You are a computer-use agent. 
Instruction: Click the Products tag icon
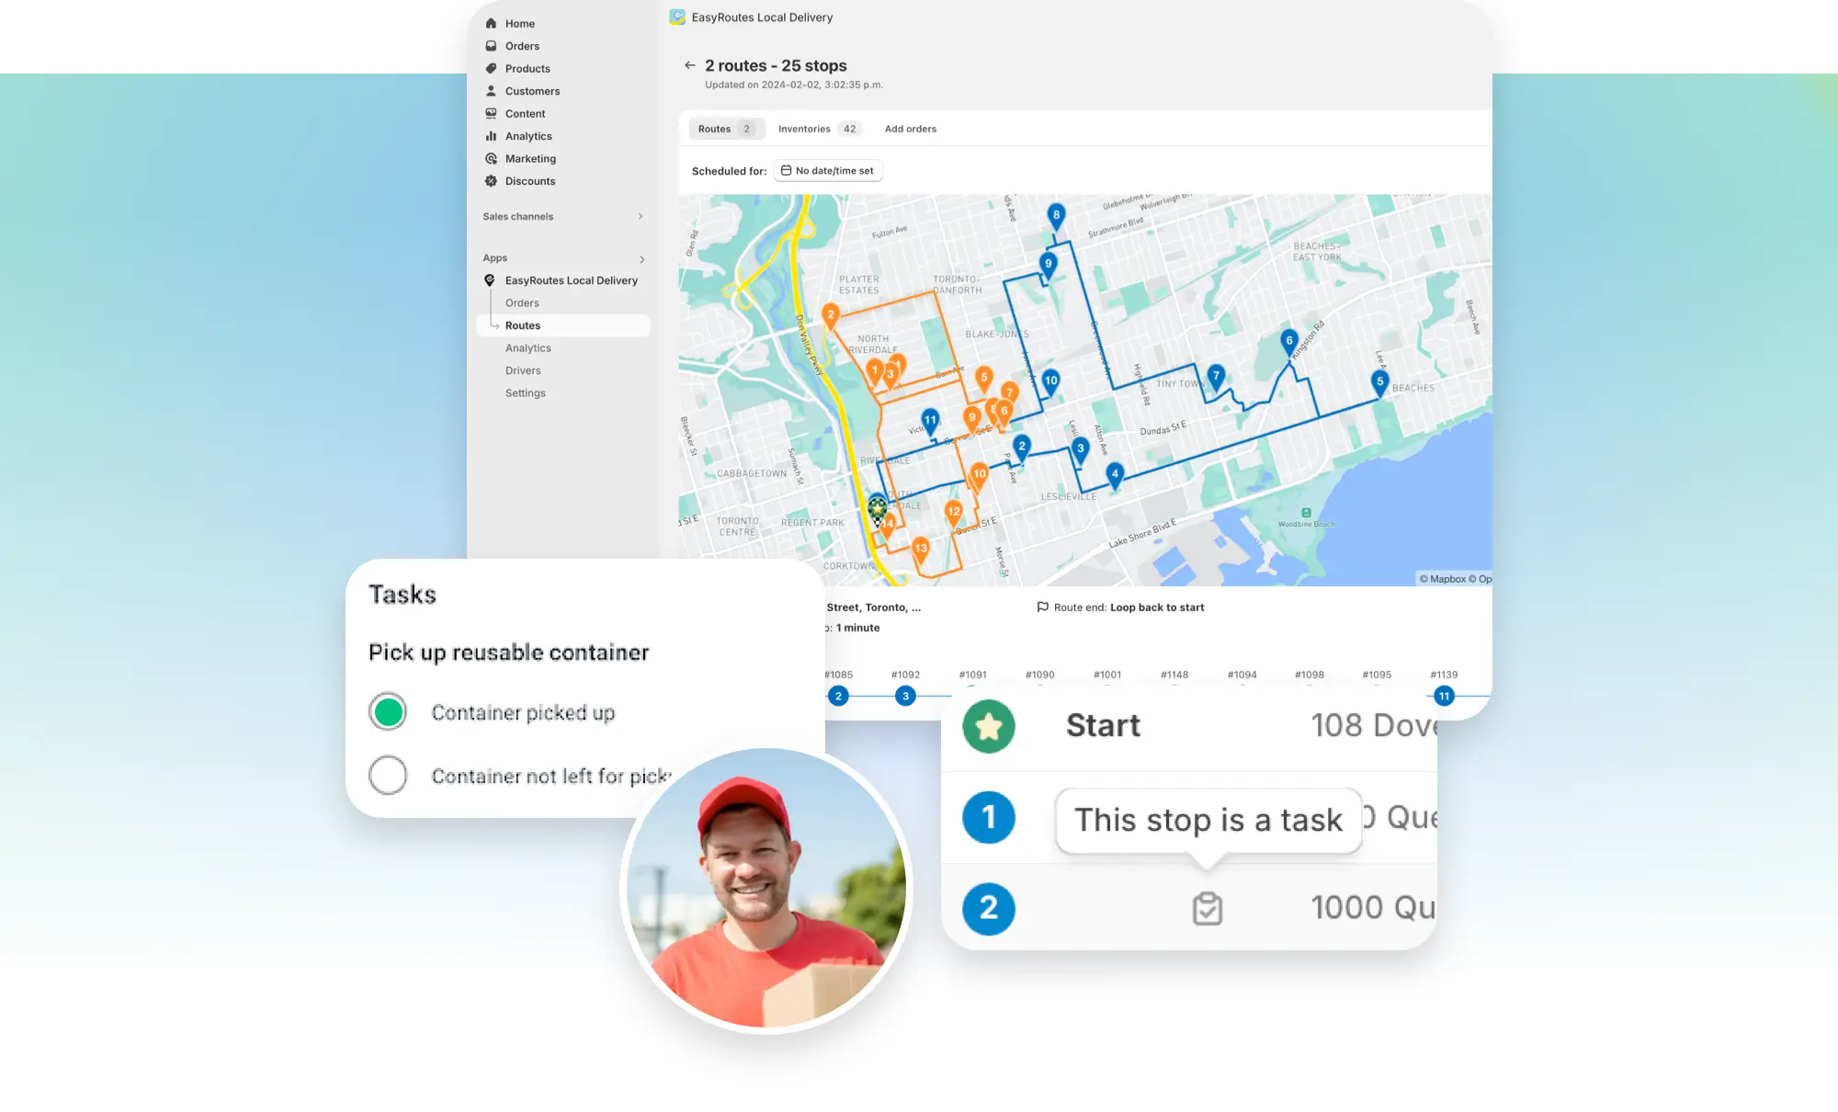pos(491,69)
